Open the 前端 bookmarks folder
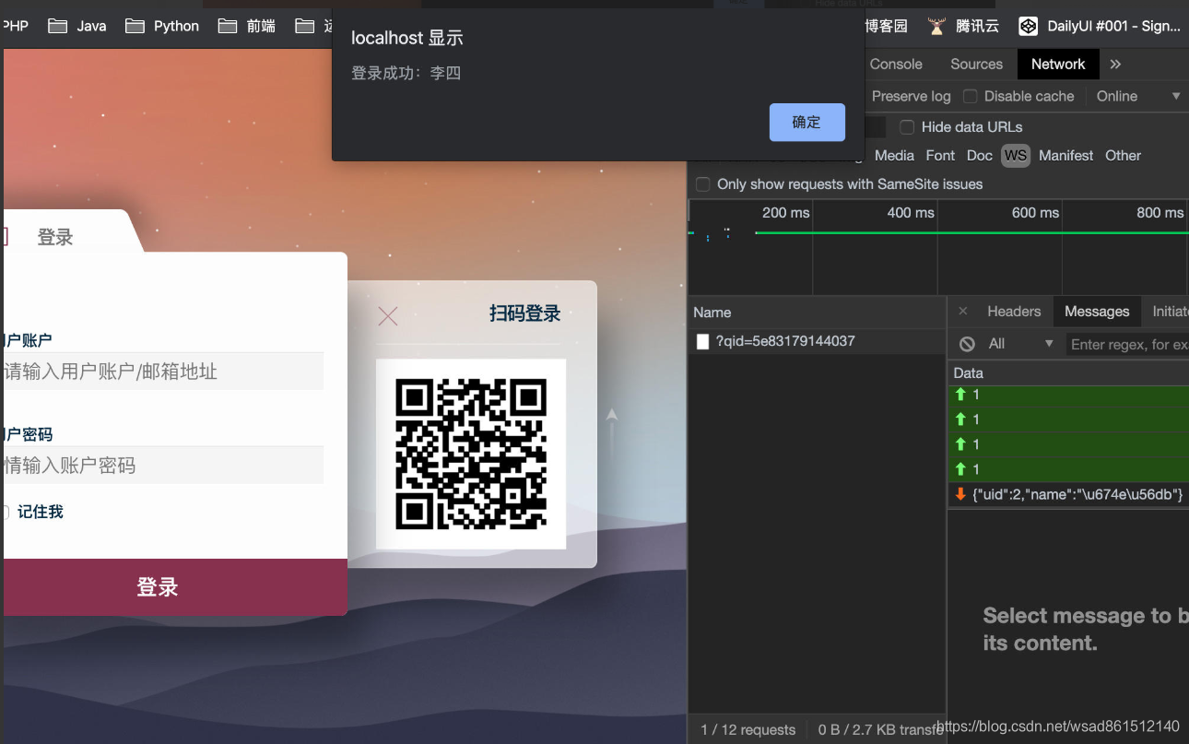The image size is (1189, 744). (247, 26)
